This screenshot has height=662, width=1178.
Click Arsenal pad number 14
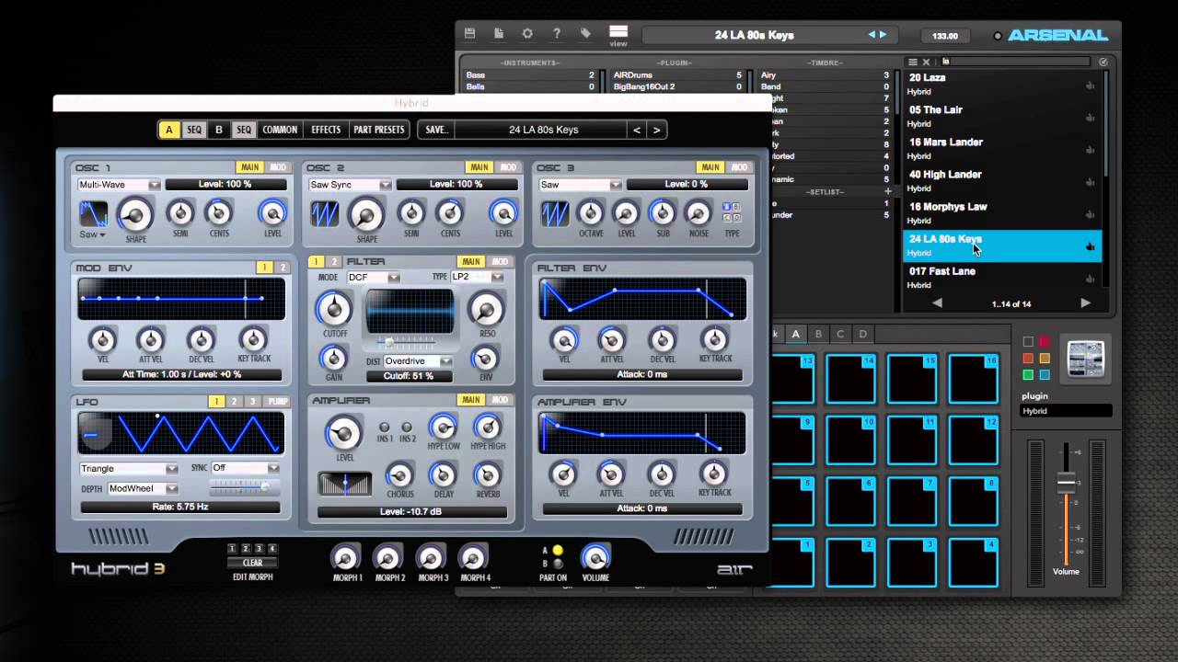tap(849, 379)
